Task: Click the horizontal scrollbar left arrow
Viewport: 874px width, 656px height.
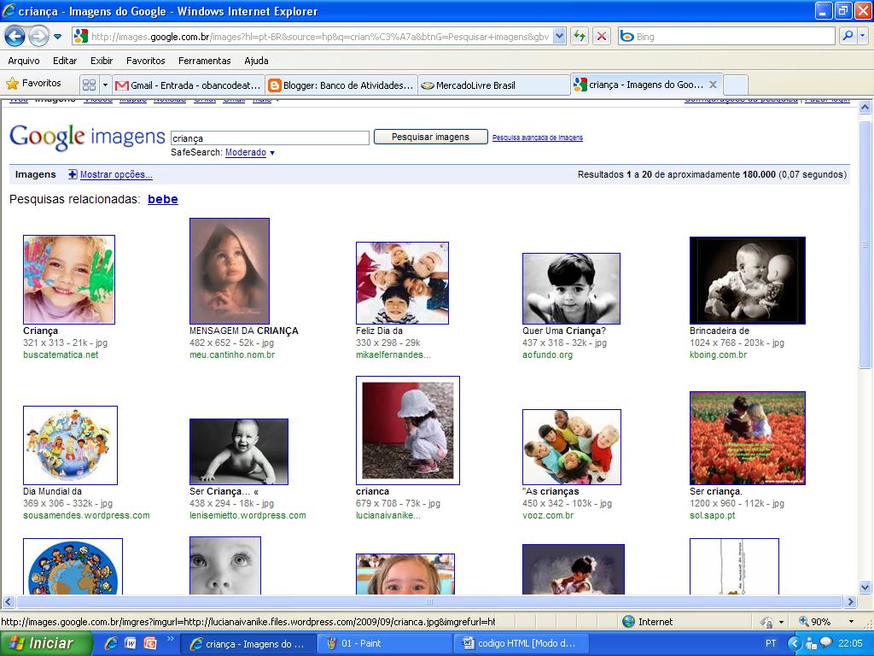Action: pyautogui.click(x=8, y=602)
